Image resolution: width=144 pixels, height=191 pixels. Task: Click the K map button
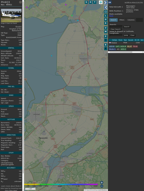click(106, 23)
